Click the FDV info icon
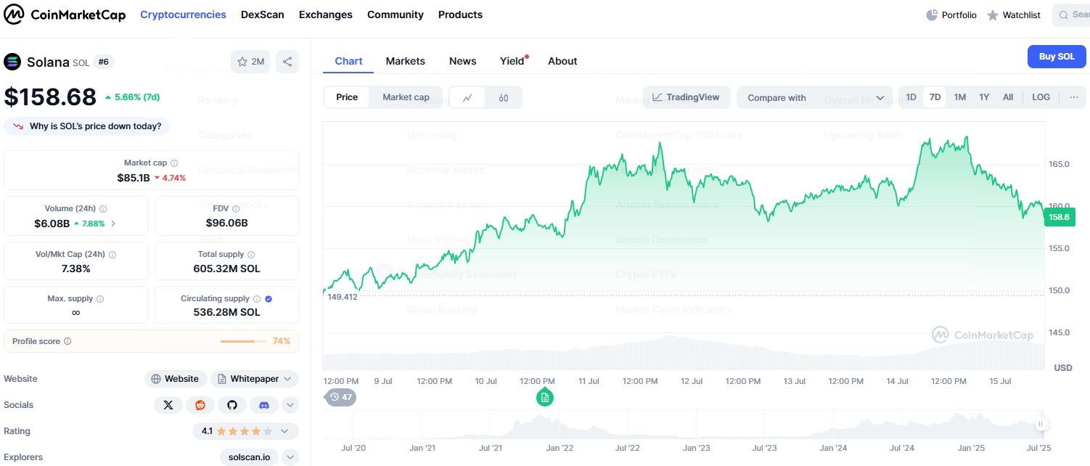The width and height of the screenshot is (1090, 466). (x=237, y=208)
